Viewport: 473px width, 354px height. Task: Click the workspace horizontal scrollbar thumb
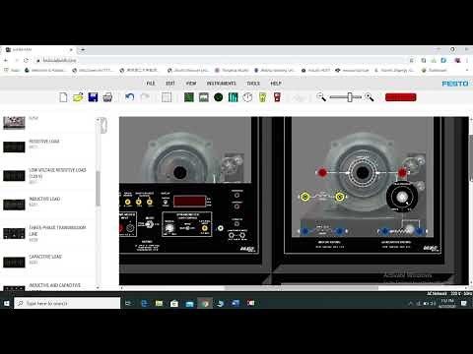302,288
